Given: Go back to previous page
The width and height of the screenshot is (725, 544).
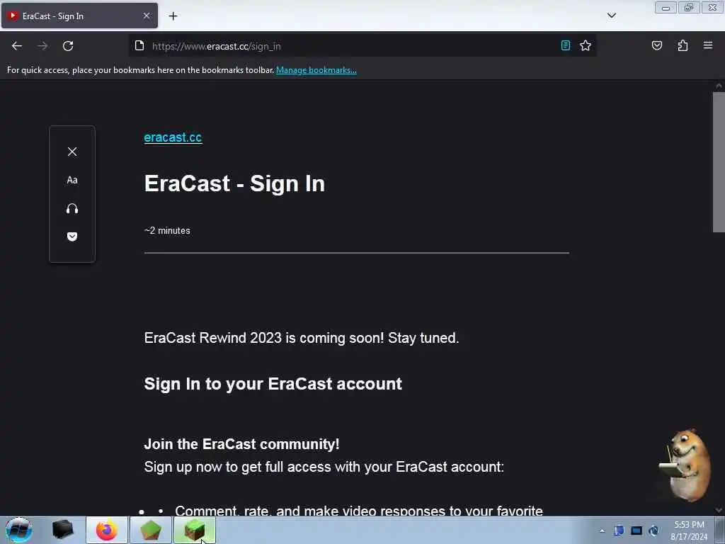Looking at the screenshot, I should (x=17, y=46).
